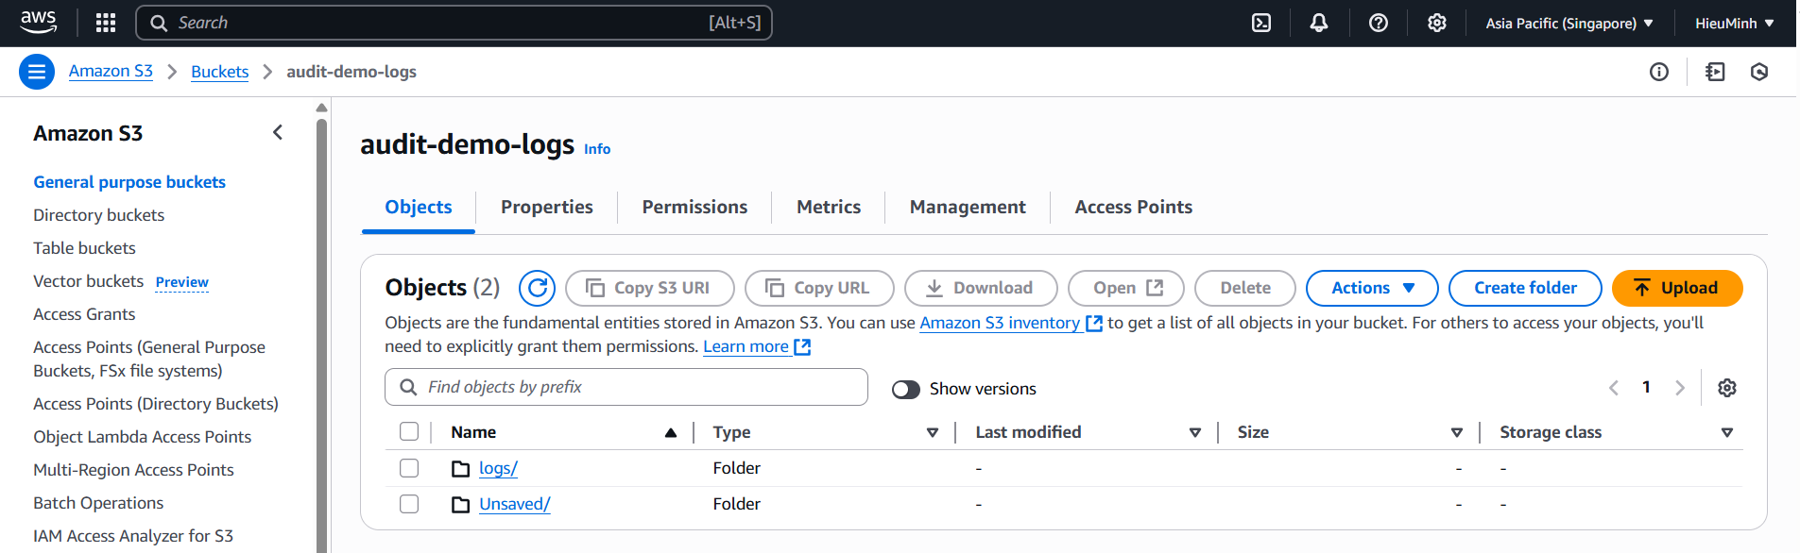Open Access Grants in sidebar
Viewport: 1800px width, 553px height.
pyautogui.click(x=84, y=314)
